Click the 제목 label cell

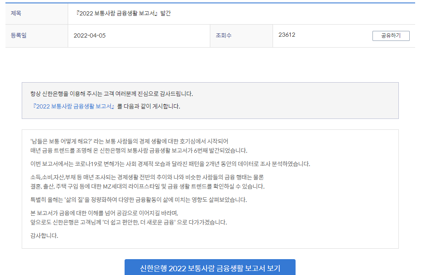(x=37, y=13)
